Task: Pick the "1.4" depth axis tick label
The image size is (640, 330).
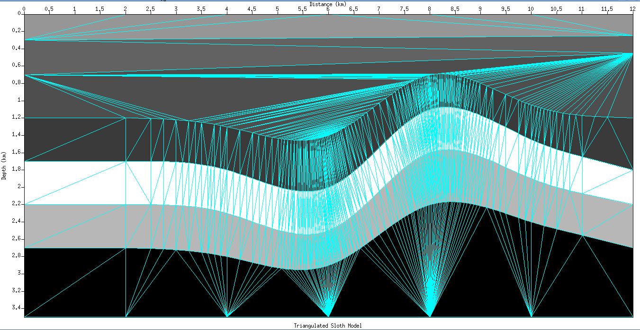Action: click(x=18, y=135)
